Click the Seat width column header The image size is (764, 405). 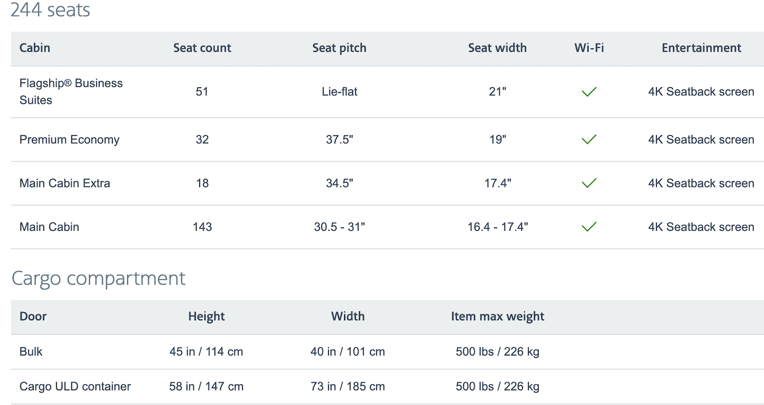coord(497,48)
